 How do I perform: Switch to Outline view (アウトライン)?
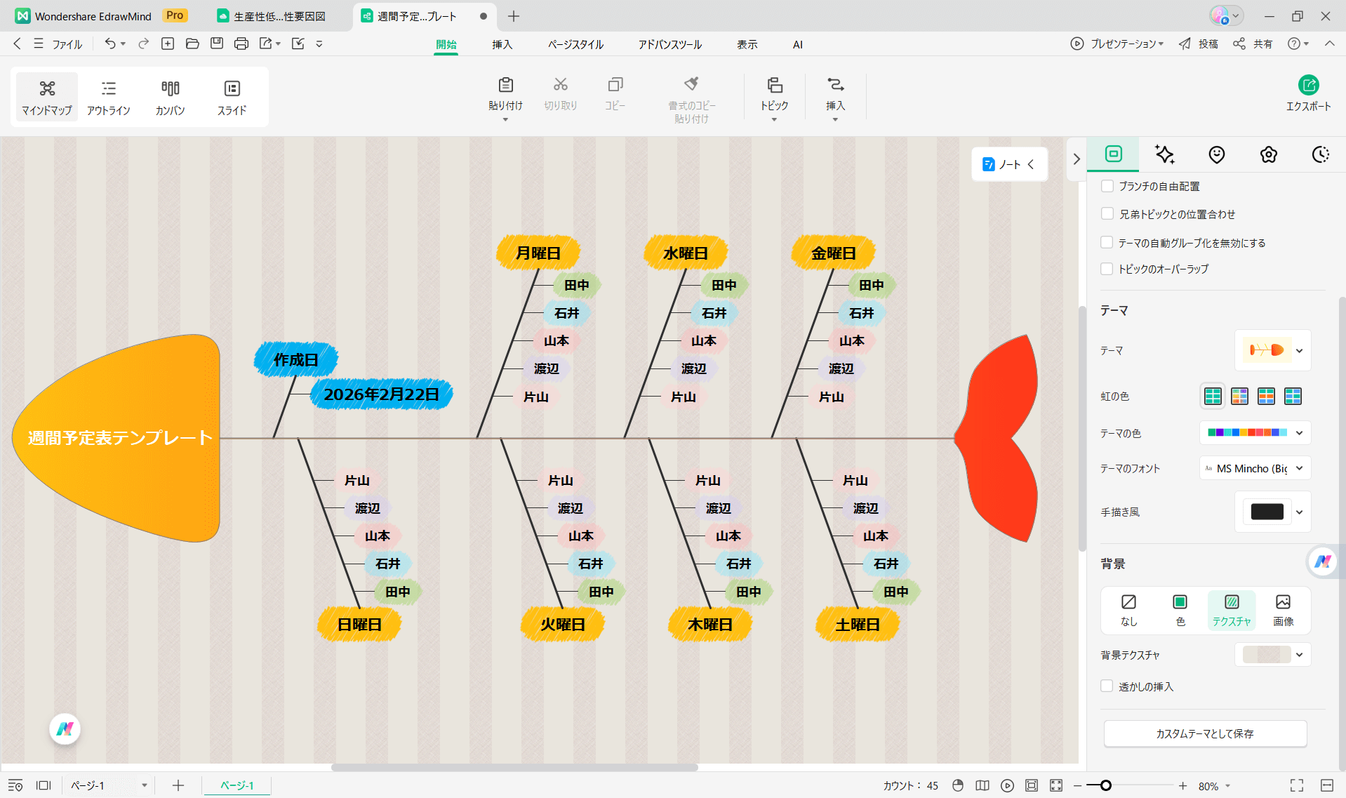coord(108,97)
